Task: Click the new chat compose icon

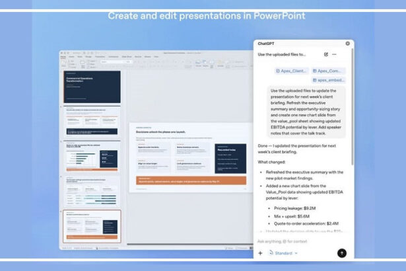Action: point(326,54)
